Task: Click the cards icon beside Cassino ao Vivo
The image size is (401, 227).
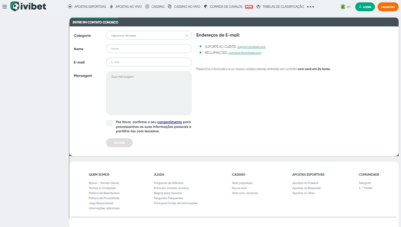Action: click(170, 7)
